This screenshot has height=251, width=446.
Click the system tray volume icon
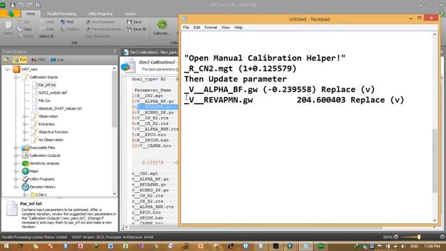point(403,246)
